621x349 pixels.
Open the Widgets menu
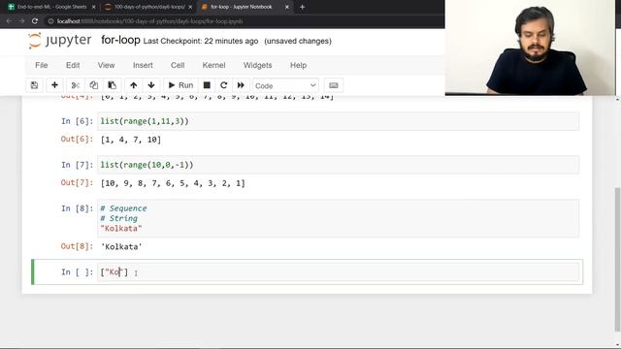[258, 65]
